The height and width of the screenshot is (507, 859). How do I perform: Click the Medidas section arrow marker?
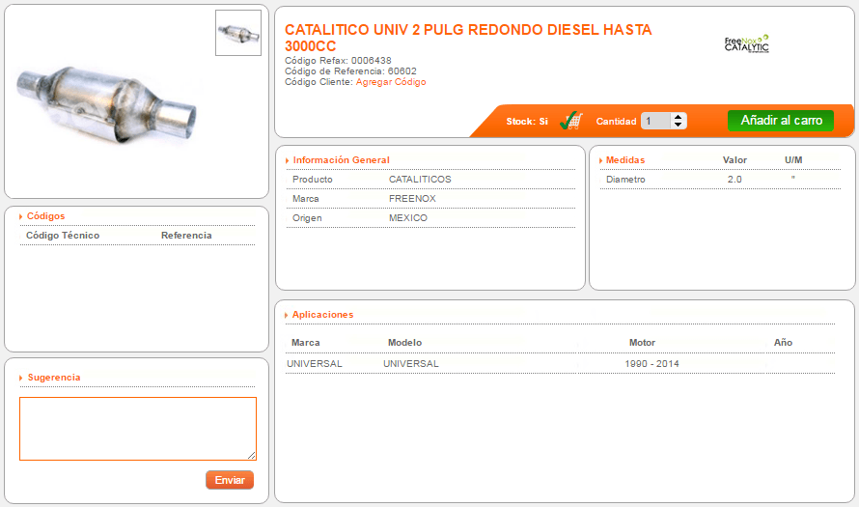601,160
